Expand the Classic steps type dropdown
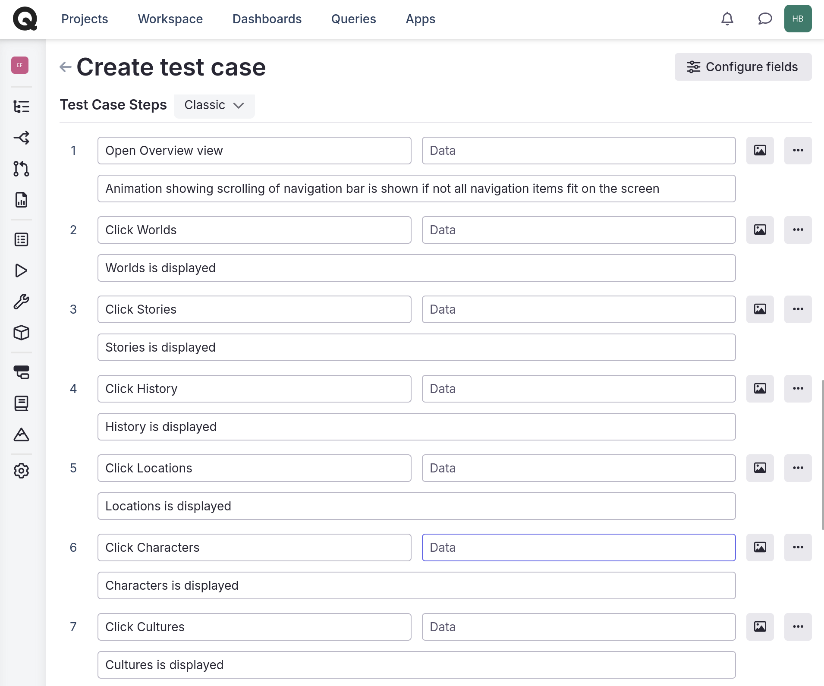824x686 pixels. 214,105
